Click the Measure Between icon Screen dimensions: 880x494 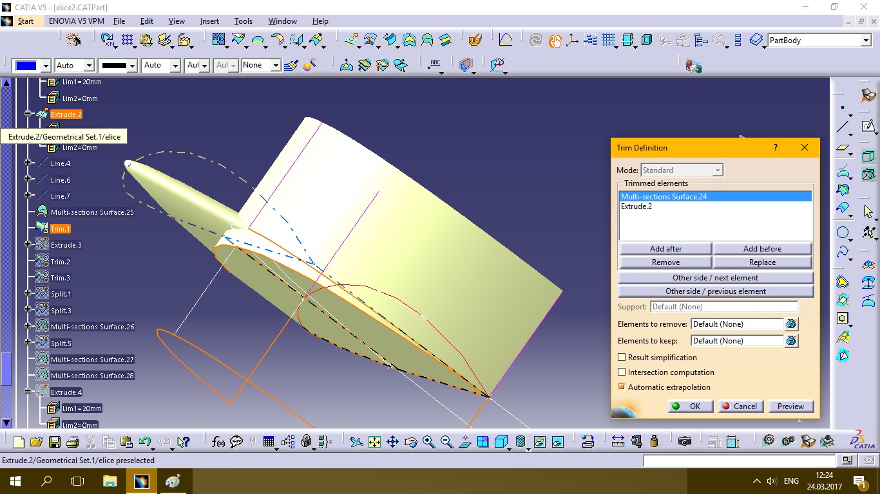coord(618,442)
